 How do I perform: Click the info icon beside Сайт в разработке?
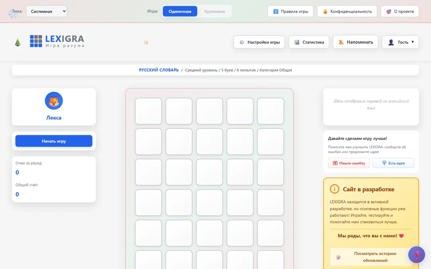pyautogui.click(x=334, y=189)
